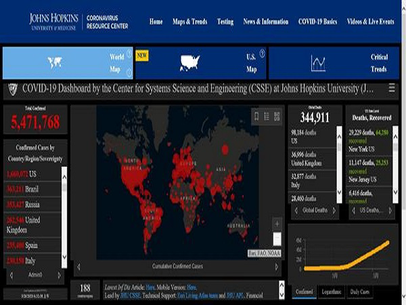Open the basemap gallery grid icon
The width and height of the screenshot is (406, 305).
click(x=277, y=116)
